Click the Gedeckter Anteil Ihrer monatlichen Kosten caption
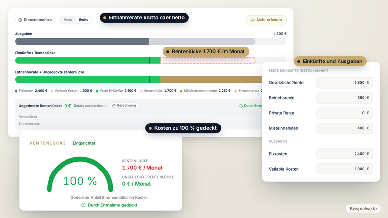This screenshot has width=388, height=218. pos(109,198)
